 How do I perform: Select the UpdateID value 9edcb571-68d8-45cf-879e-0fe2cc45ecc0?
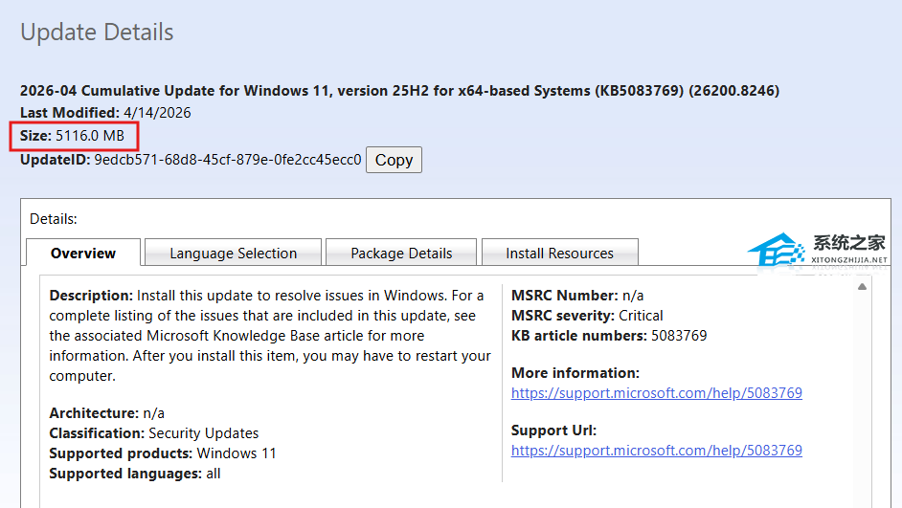click(228, 160)
